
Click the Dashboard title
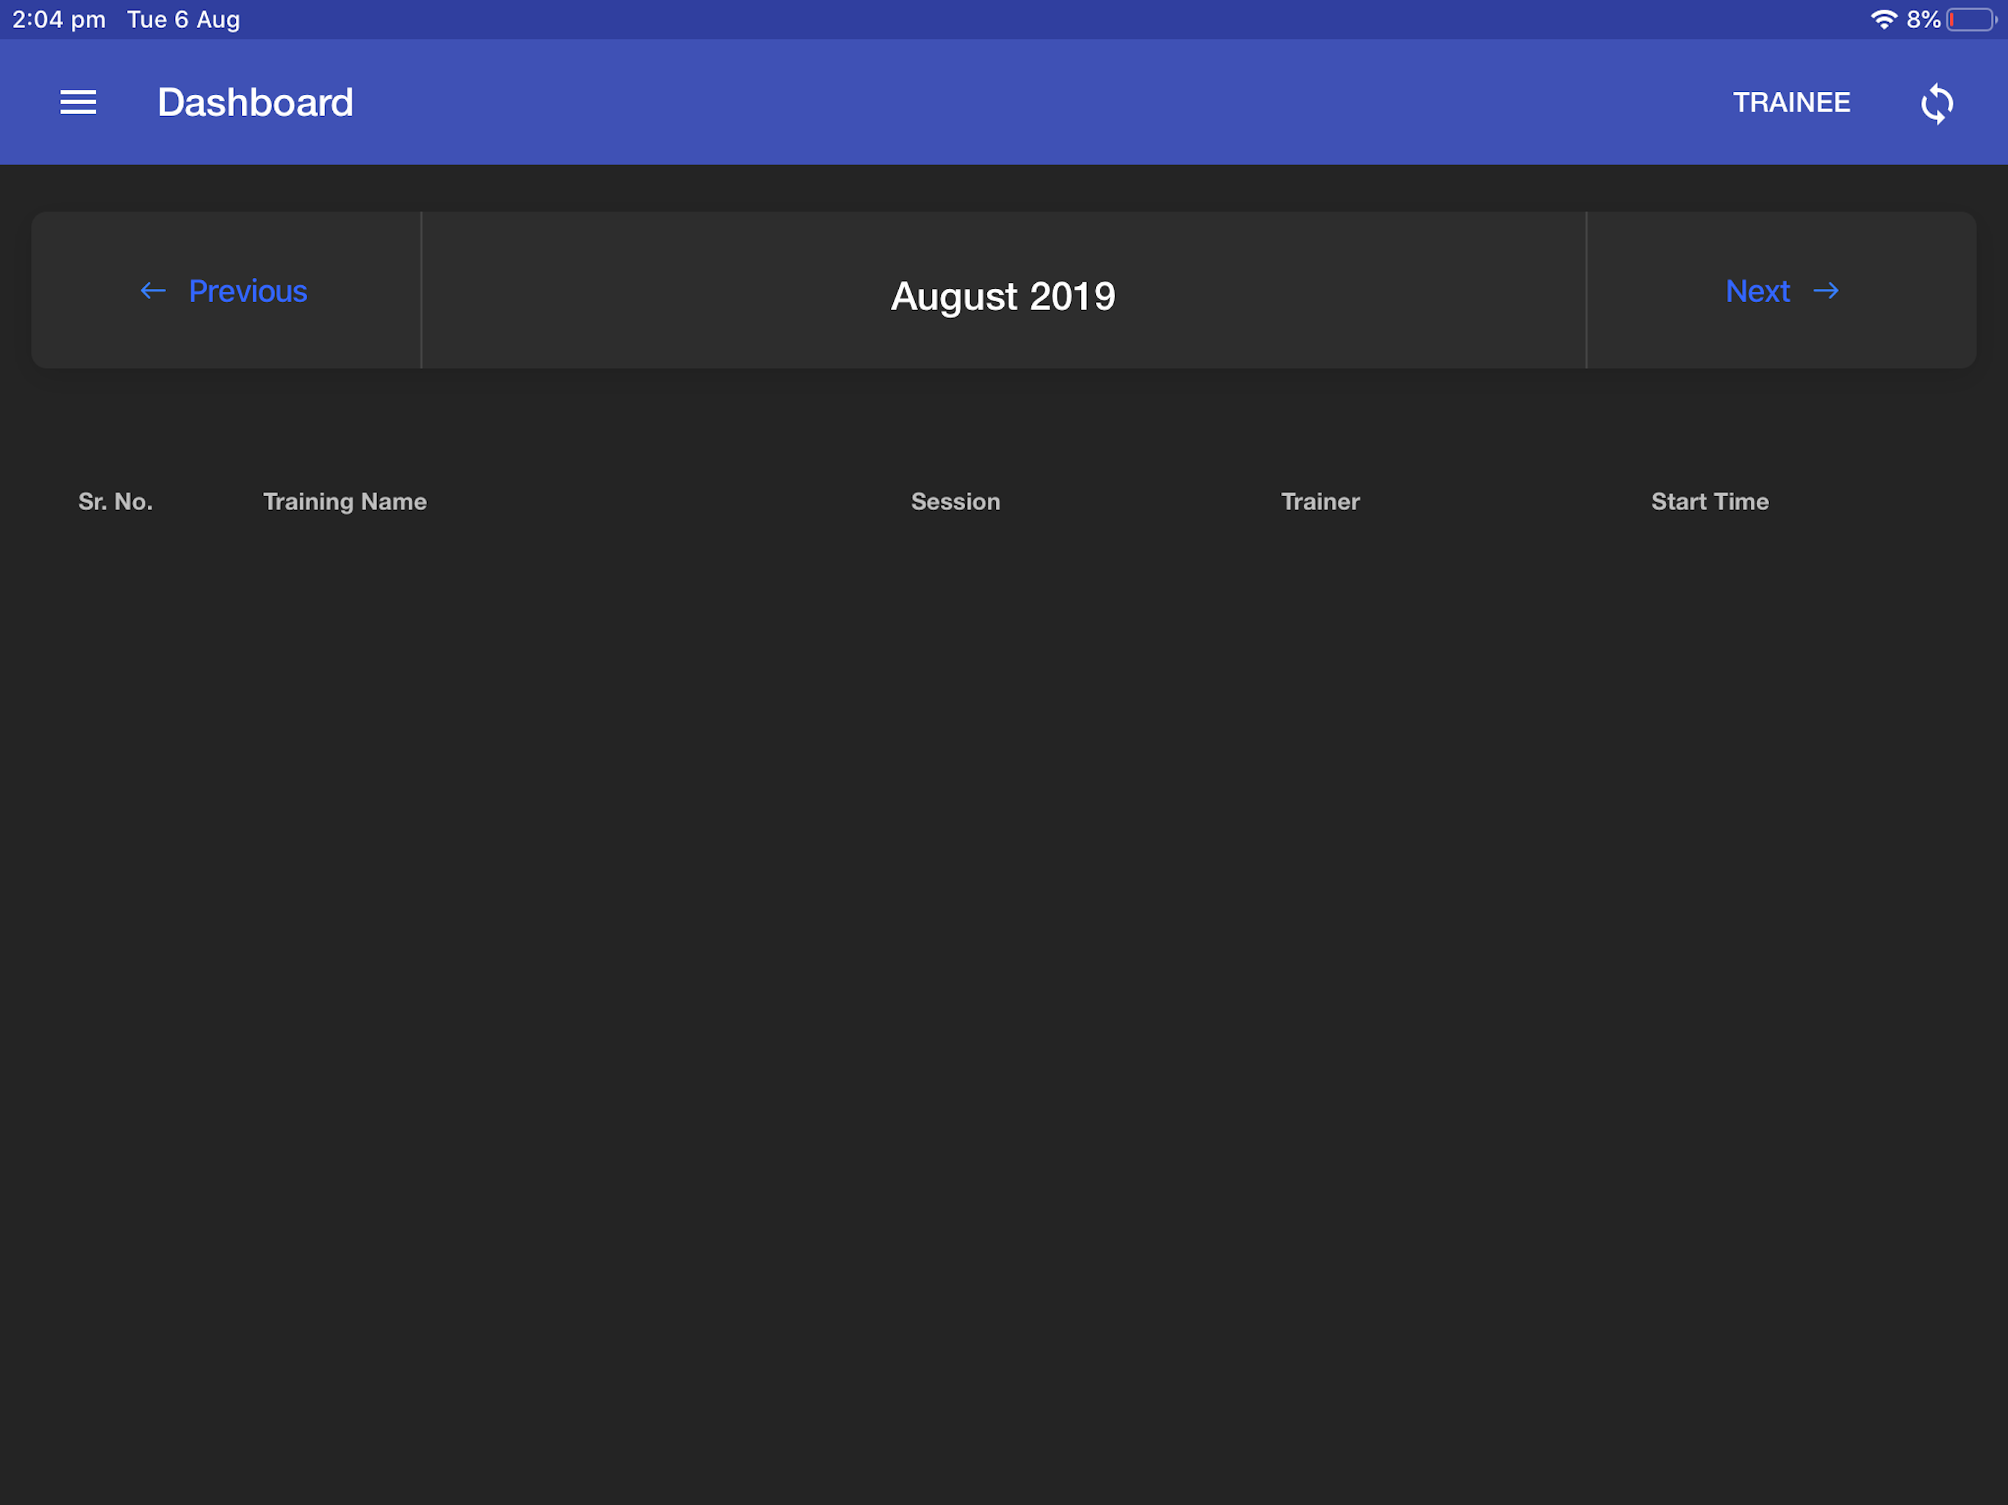[x=255, y=103]
